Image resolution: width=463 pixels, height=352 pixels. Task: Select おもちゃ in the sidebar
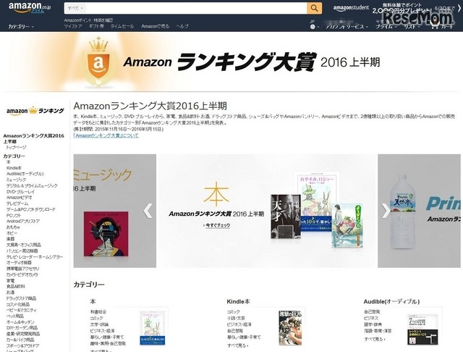[13, 227]
